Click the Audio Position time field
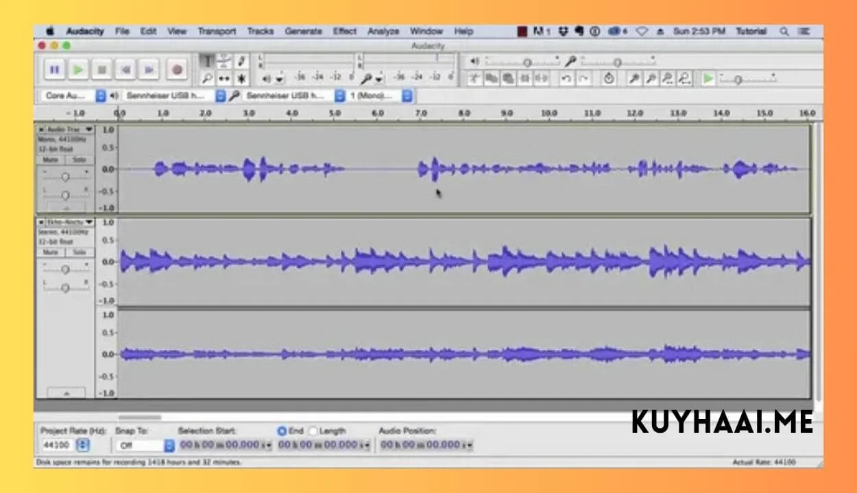Viewport: 857px width, 493px height. click(x=425, y=445)
